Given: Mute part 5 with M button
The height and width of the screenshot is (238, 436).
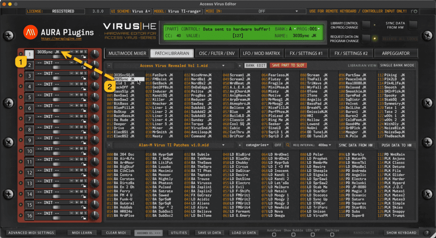Looking at the screenshot, I should point(81,95).
